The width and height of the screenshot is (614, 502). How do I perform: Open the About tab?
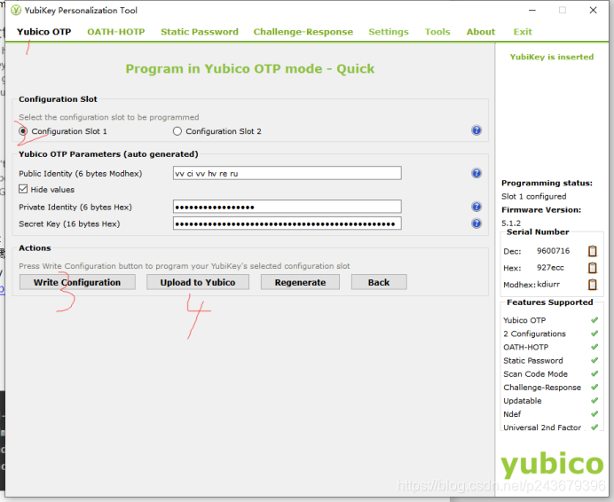pyautogui.click(x=481, y=32)
